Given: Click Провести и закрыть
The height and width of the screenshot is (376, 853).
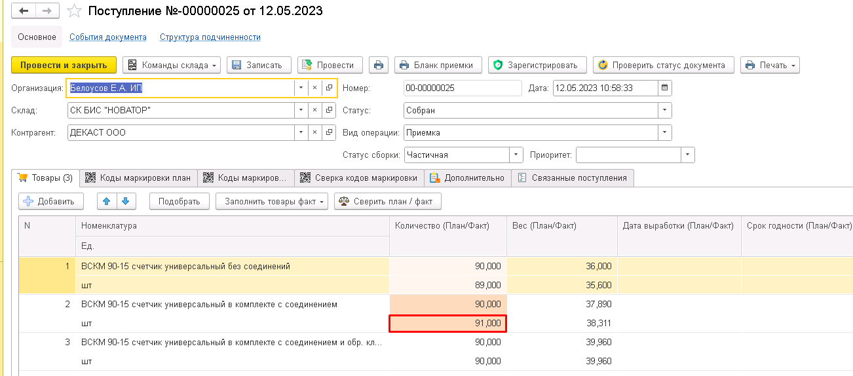Looking at the screenshot, I should point(64,65).
